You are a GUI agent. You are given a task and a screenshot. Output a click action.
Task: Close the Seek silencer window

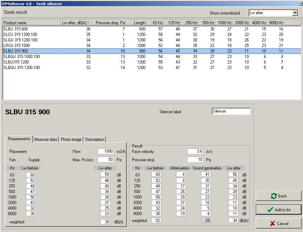click(x=301, y=3)
